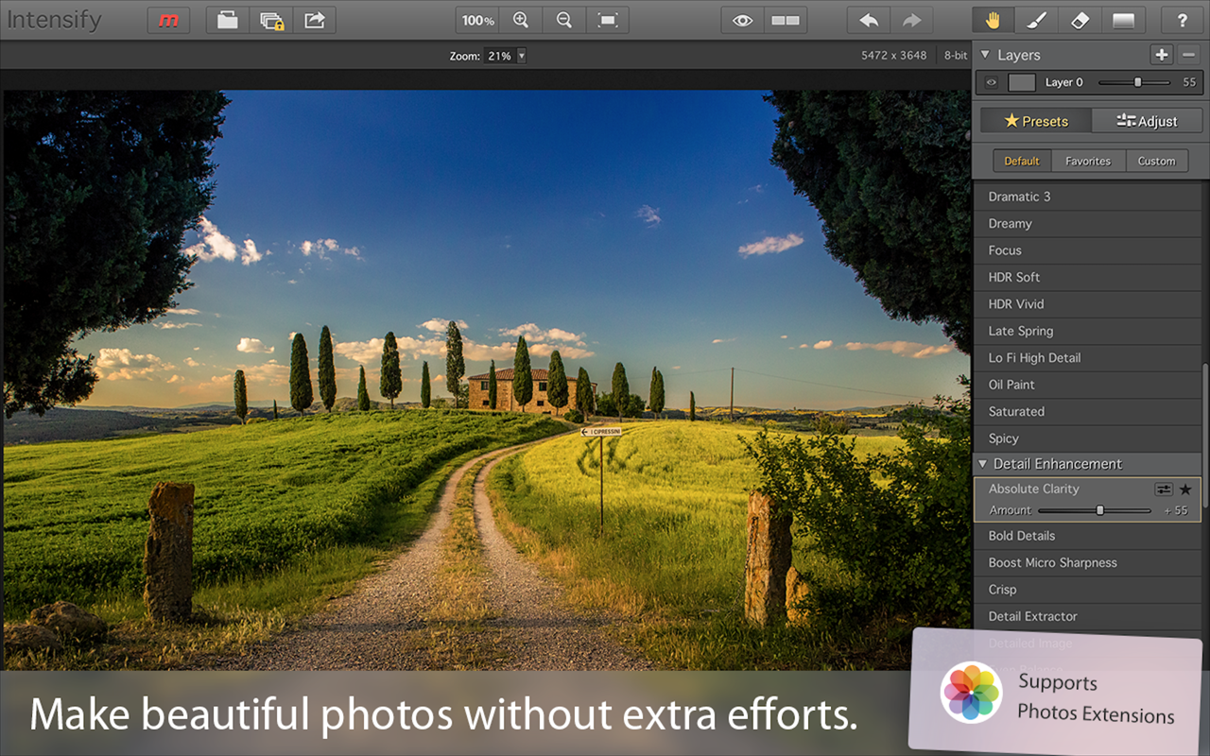Collapse the Layers panel triangle
1210x756 pixels.
pyautogui.click(x=985, y=55)
